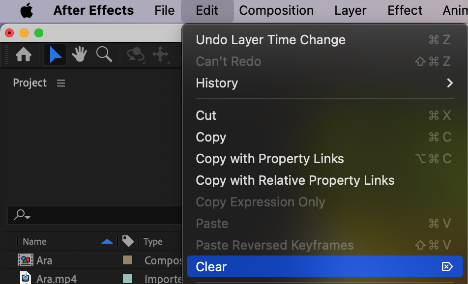Select the Selection arrow tool
Screen dimensions: 468x284
click(56, 55)
